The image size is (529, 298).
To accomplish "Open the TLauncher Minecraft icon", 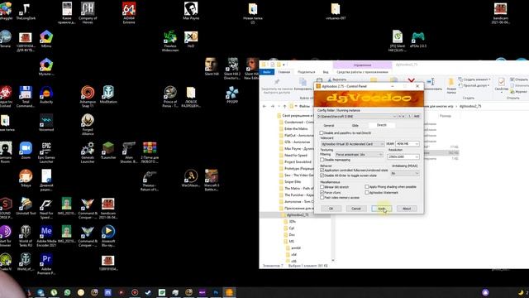I will tap(108, 151).
